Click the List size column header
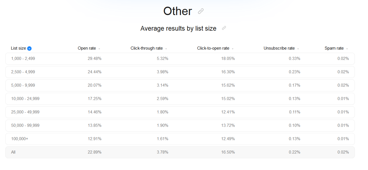 pos(18,48)
